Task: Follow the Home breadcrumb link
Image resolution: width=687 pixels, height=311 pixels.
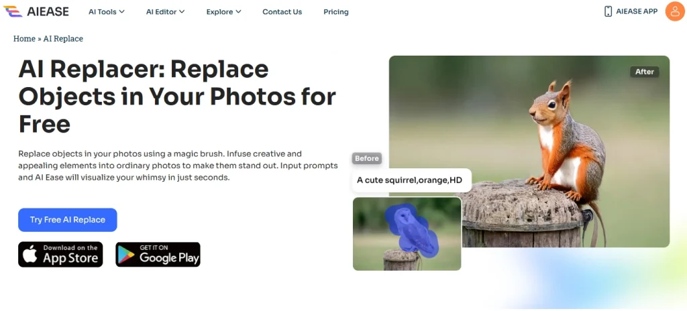Action: 24,39
